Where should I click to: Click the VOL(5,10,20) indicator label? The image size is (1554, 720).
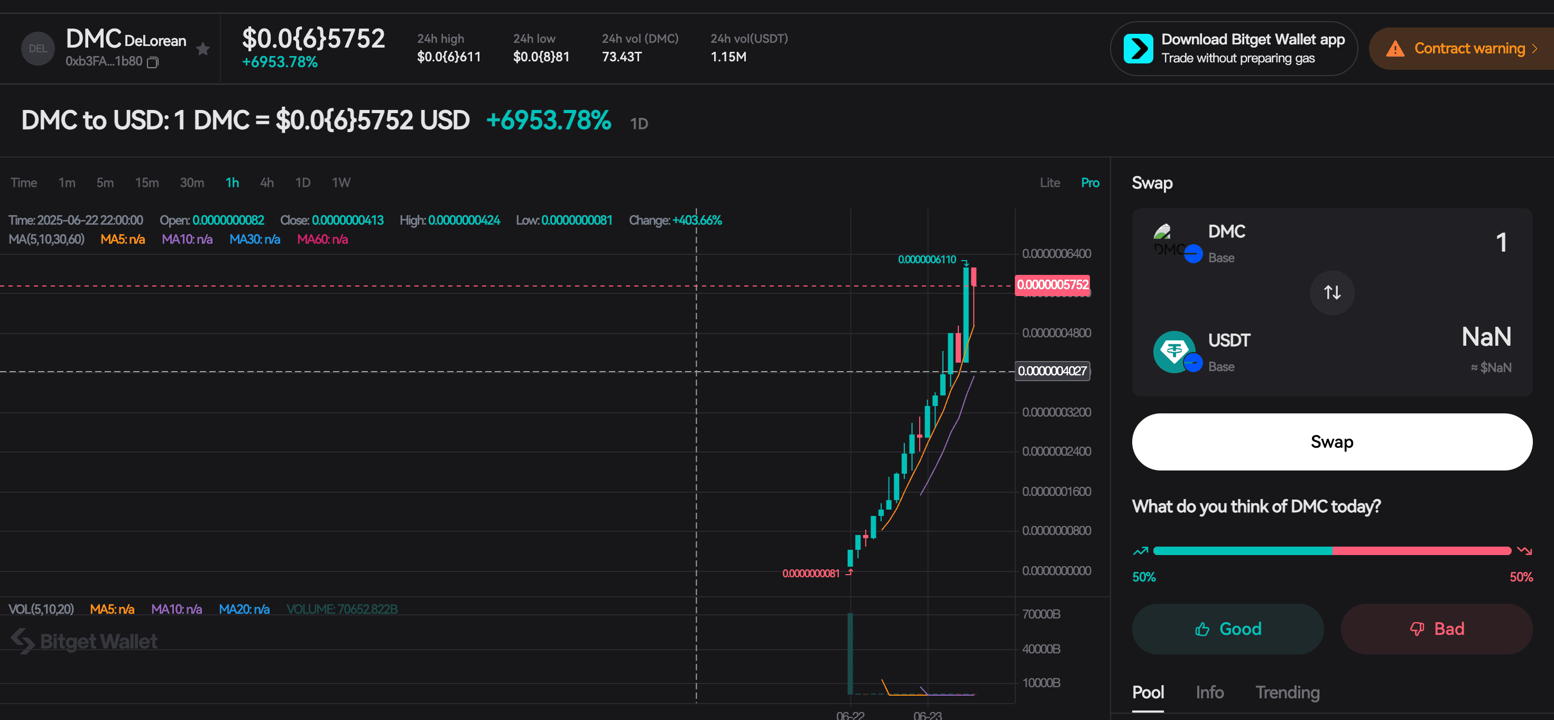click(41, 610)
